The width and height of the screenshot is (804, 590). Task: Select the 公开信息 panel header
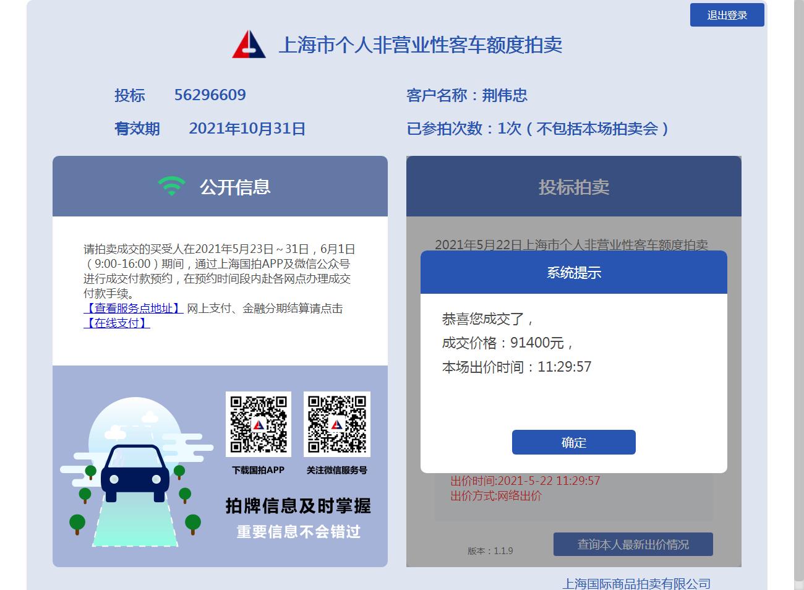(220, 186)
